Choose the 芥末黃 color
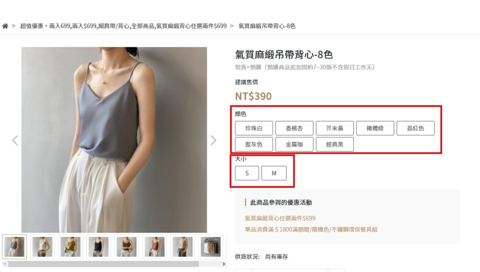This screenshot has width=480, height=272. tap(335, 128)
